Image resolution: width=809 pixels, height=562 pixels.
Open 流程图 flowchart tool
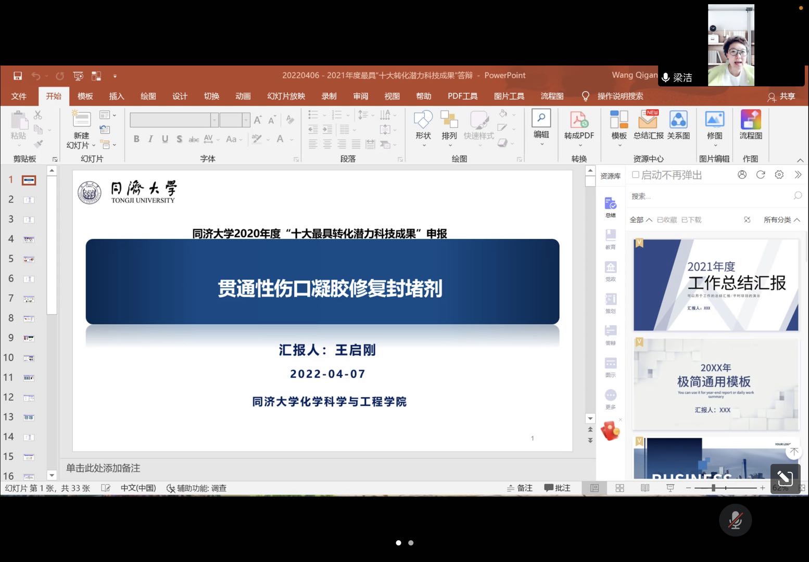click(751, 125)
